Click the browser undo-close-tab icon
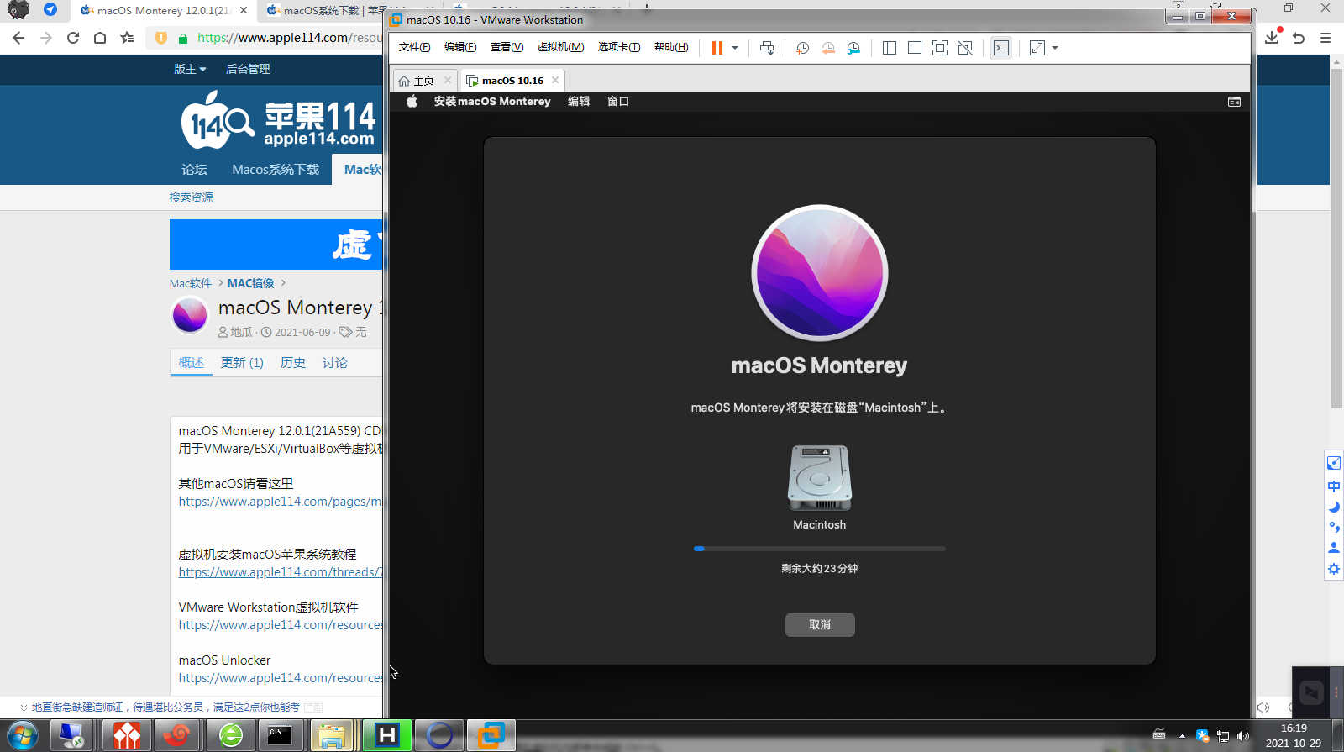 [x=1299, y=38]
